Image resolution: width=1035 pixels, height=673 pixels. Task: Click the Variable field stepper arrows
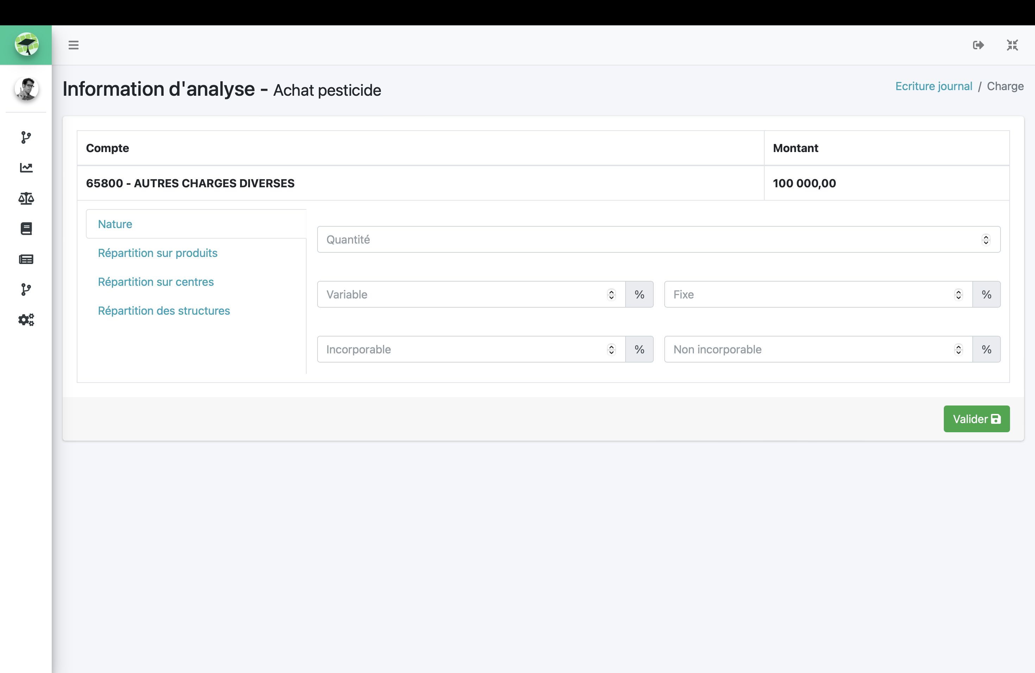(611, 294)
